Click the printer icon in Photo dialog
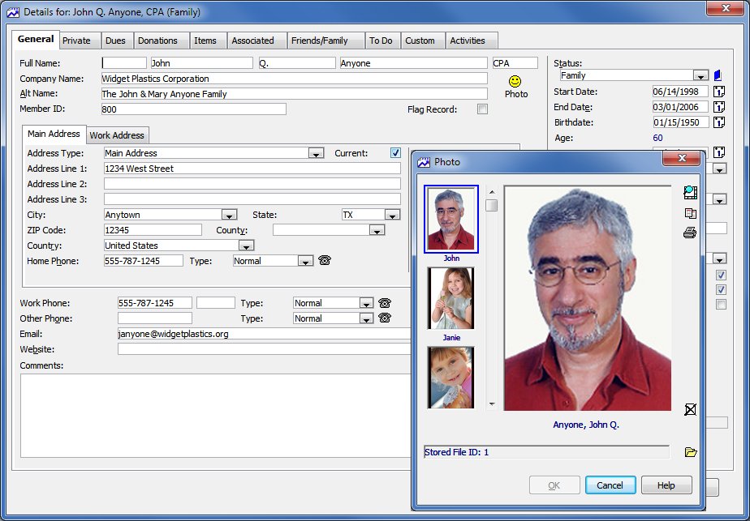This screenshot has width=750, height=521. [690, 233]
